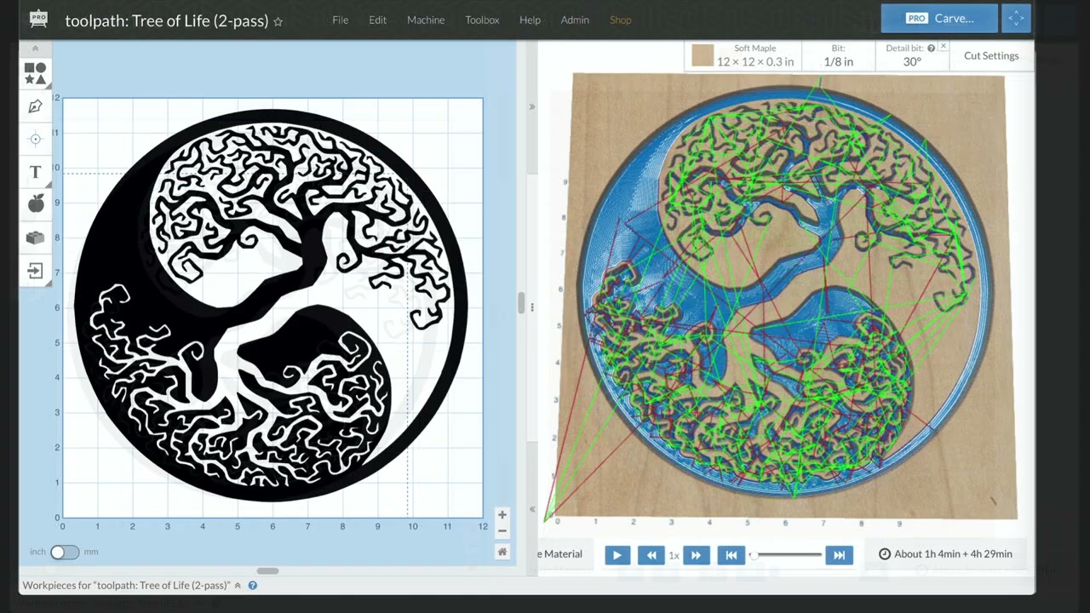
Task: Jump to simulation end
Action: point(839,555)
